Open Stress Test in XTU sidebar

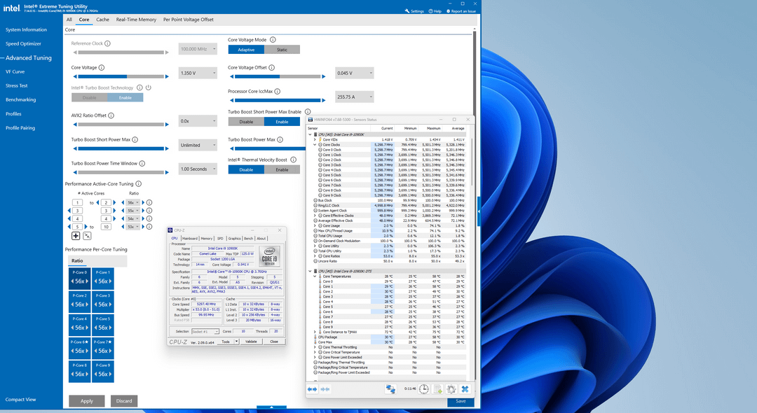16,86
